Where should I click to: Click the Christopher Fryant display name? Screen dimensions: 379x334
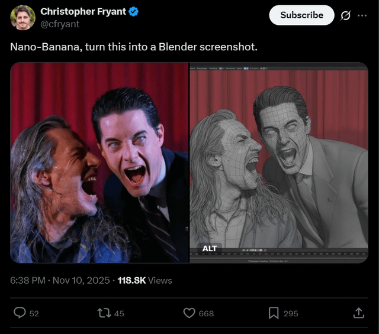point(83,12)
